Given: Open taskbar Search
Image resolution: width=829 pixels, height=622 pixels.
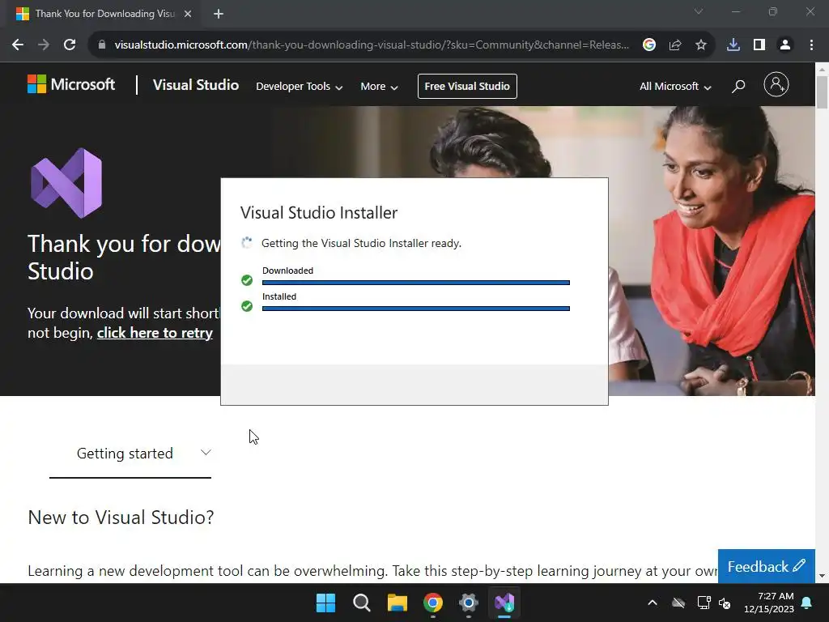Looking at the screenshot, I should pyautogui.click(x=362, y=603).
